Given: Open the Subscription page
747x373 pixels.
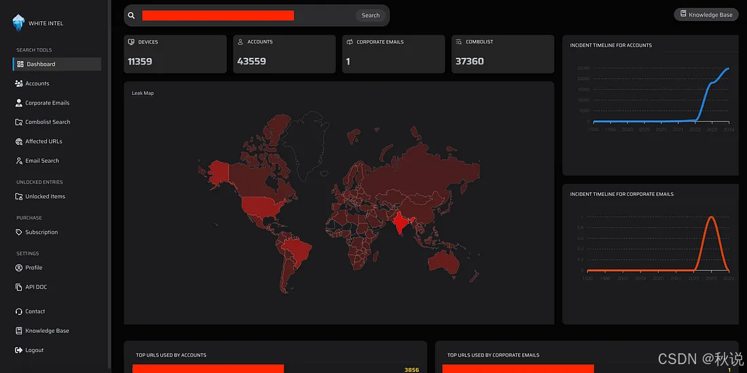Looking at the screenshot, I should pos(41,232).
